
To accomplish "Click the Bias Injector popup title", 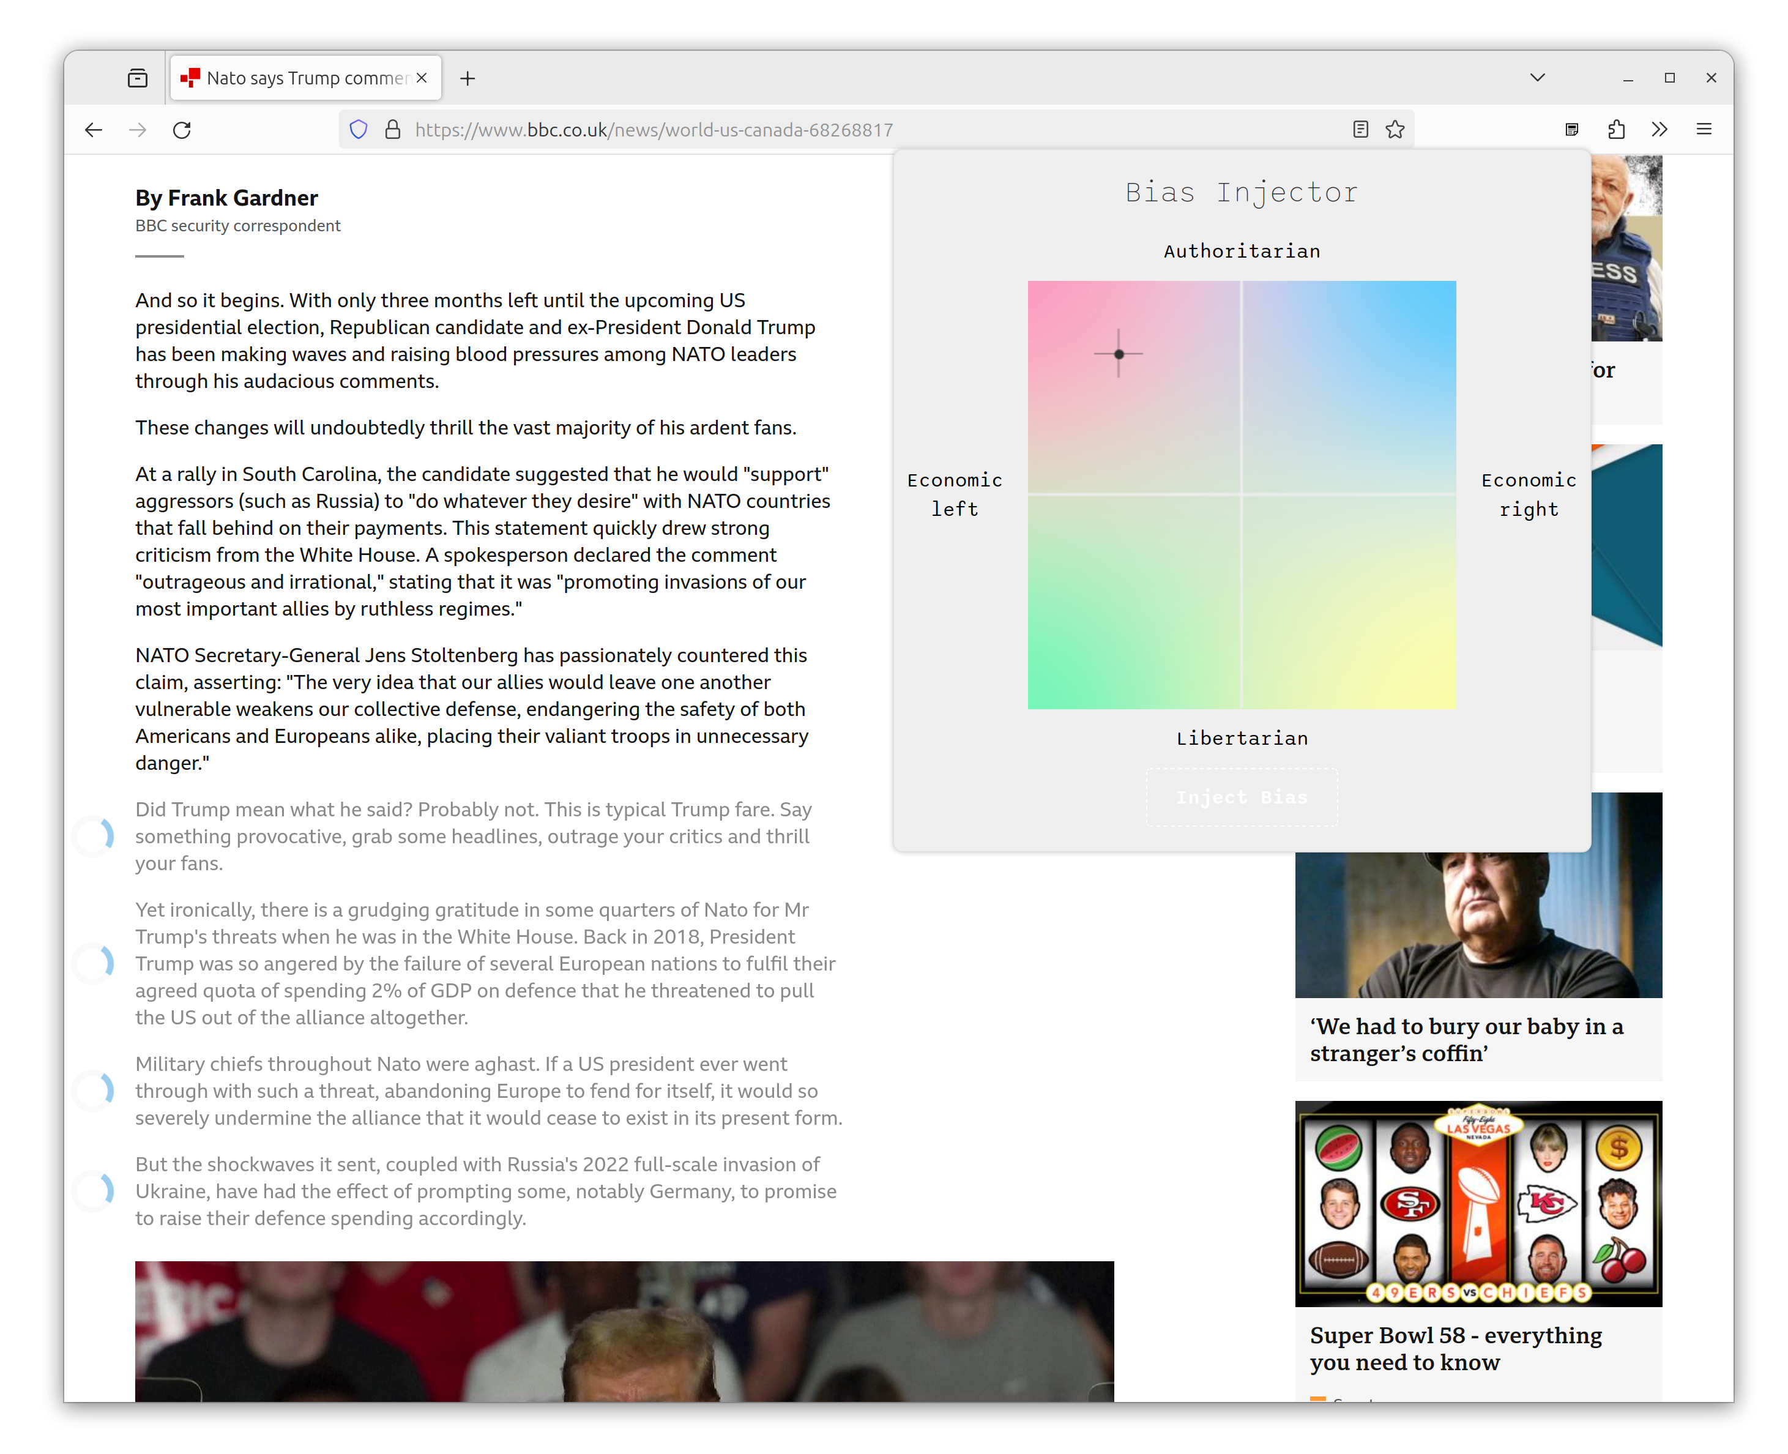I will (x=1241, y=193).
